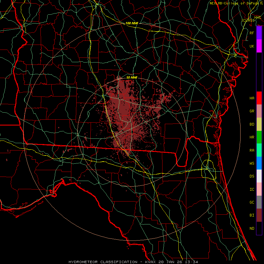The height and width of the screenshot is (264, 264).
Task: Select the GC legend label
Action: click(x=252, y=202)
